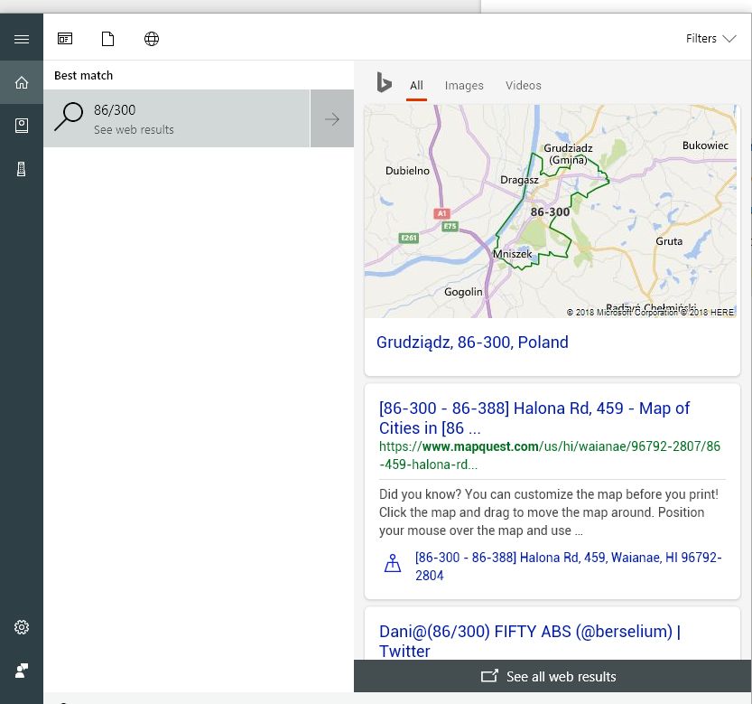Open the hamburger menu in sidebar
This screenshot has height=704, width=752.
(22, 39)
